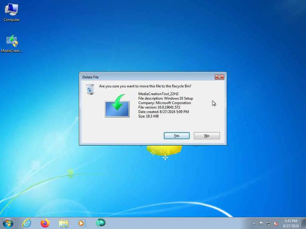
Task: Click the Recycle Bin icon in the dialog
Action: click(x=90, y=89)
